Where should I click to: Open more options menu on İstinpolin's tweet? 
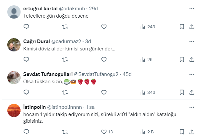pyautogui.click(x=192, y=106)
